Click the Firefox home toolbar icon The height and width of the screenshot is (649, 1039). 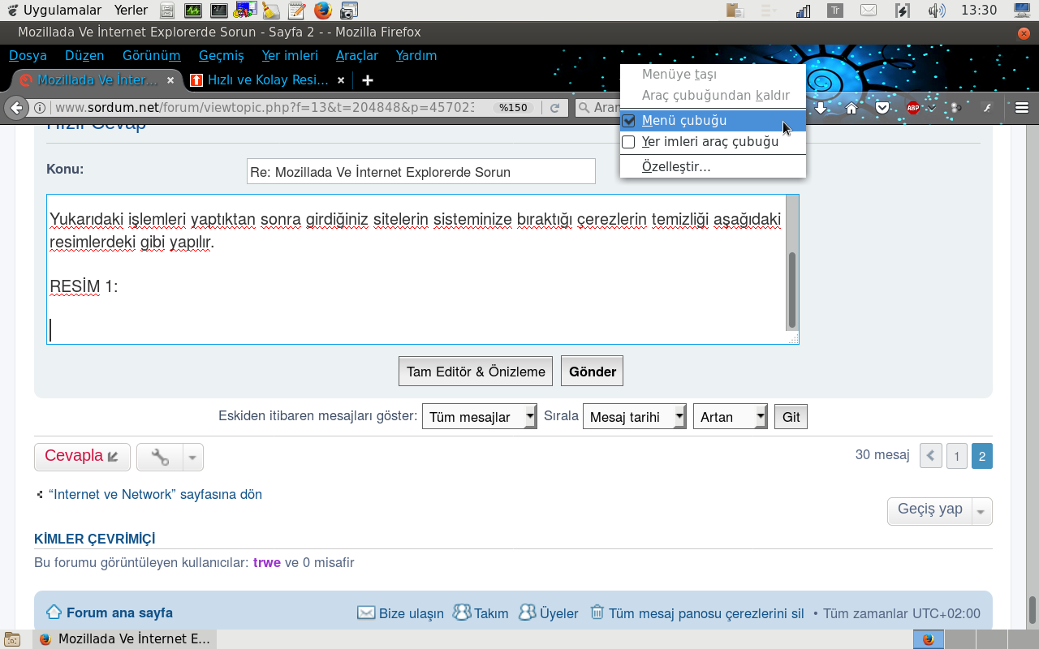[x=851, y=108]
